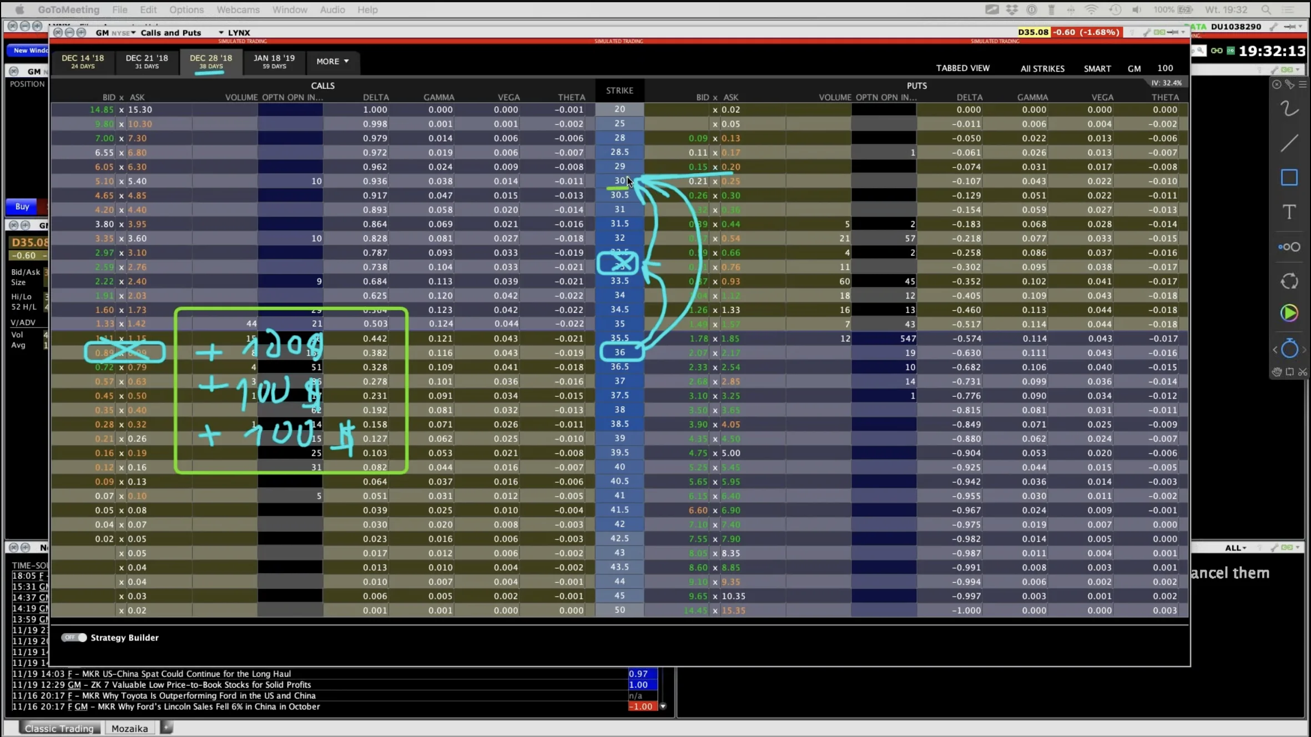Select the straight line drawing tool
1311x737 pixels.
pyautogui.click(x=1289, y=143)
